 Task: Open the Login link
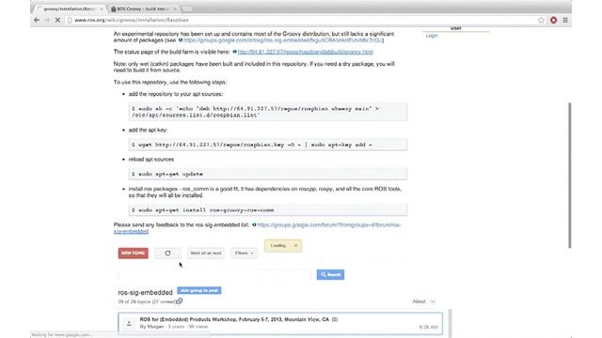(x=432, y=36)
